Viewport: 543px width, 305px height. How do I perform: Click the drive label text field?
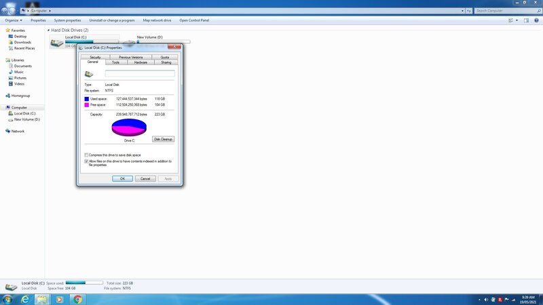click(x=140, y=73)
